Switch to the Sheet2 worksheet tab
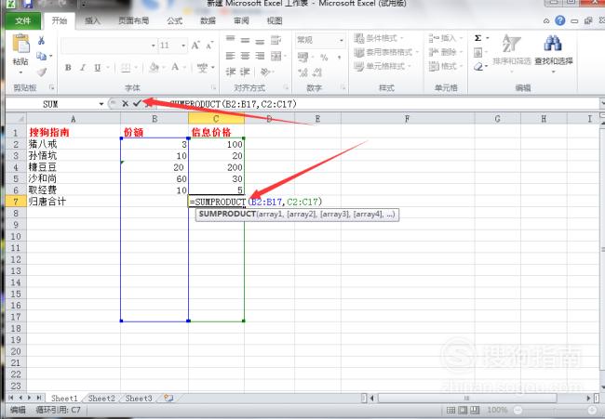This screenshot has height=419, width=605. click(101, 399)
